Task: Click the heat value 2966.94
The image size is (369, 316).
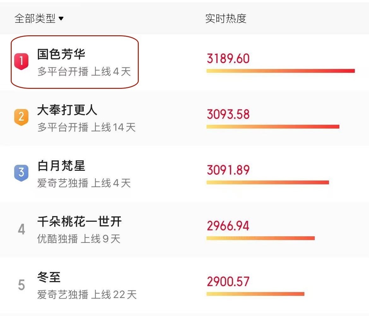Action: pos(228,226)
